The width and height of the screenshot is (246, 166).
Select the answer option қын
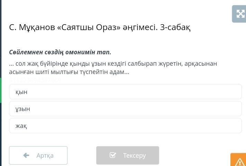pyautogui.click(x=125, y=92)
